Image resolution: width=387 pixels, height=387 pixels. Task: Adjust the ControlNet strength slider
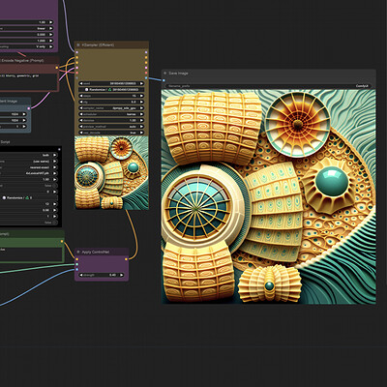point(102,275)
